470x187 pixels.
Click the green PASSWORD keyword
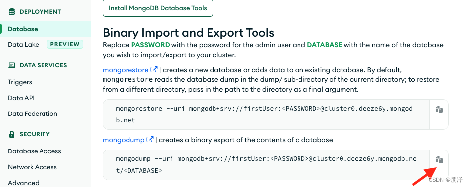tap(150, 45)
